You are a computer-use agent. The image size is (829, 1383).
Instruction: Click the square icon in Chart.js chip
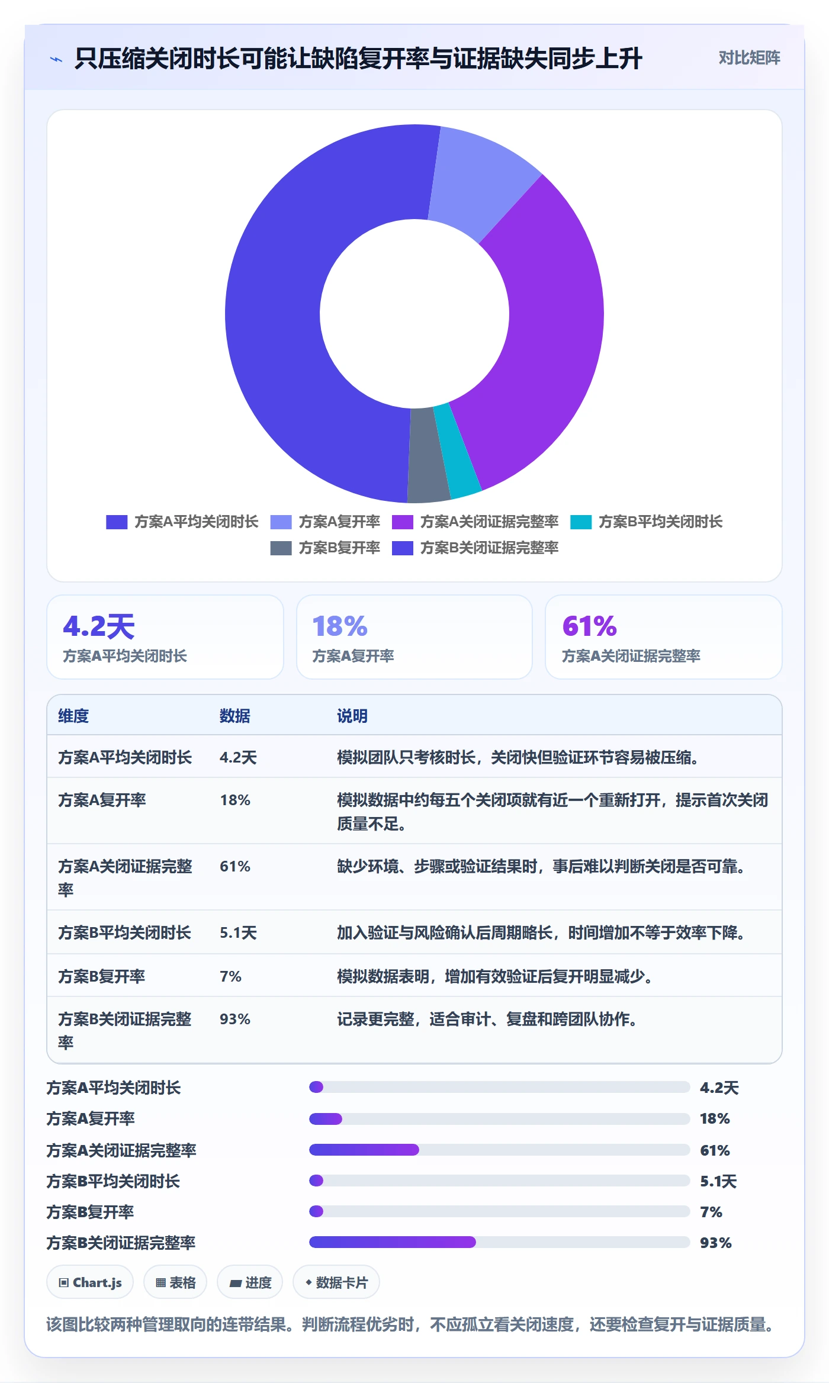tap(64, 1283)
